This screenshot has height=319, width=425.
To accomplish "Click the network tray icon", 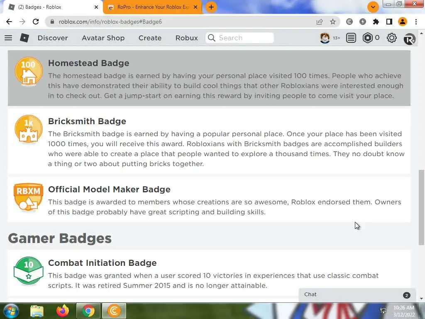I will coord(383,311).
